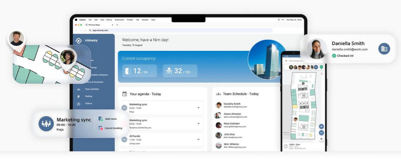This screenshot has height=166, width=401.
Task: Click meeting icon beside Marketing sync Freja
Action: point(124,108)
